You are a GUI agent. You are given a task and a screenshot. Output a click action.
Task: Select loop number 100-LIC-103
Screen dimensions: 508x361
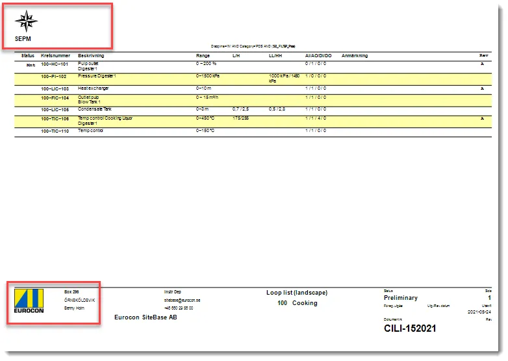click(x=55, y=88)
